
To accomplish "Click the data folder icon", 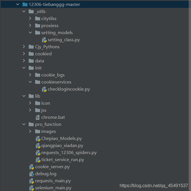I will [31, 61].
